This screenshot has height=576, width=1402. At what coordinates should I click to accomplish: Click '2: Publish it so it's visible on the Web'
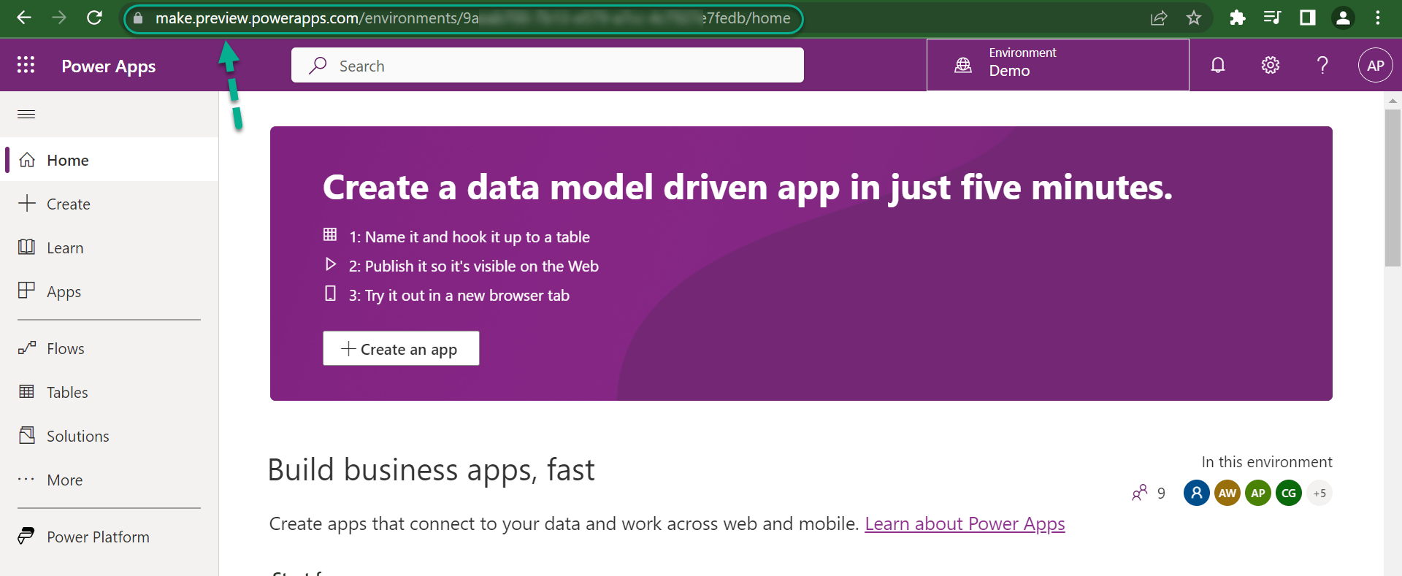[474, 266]
